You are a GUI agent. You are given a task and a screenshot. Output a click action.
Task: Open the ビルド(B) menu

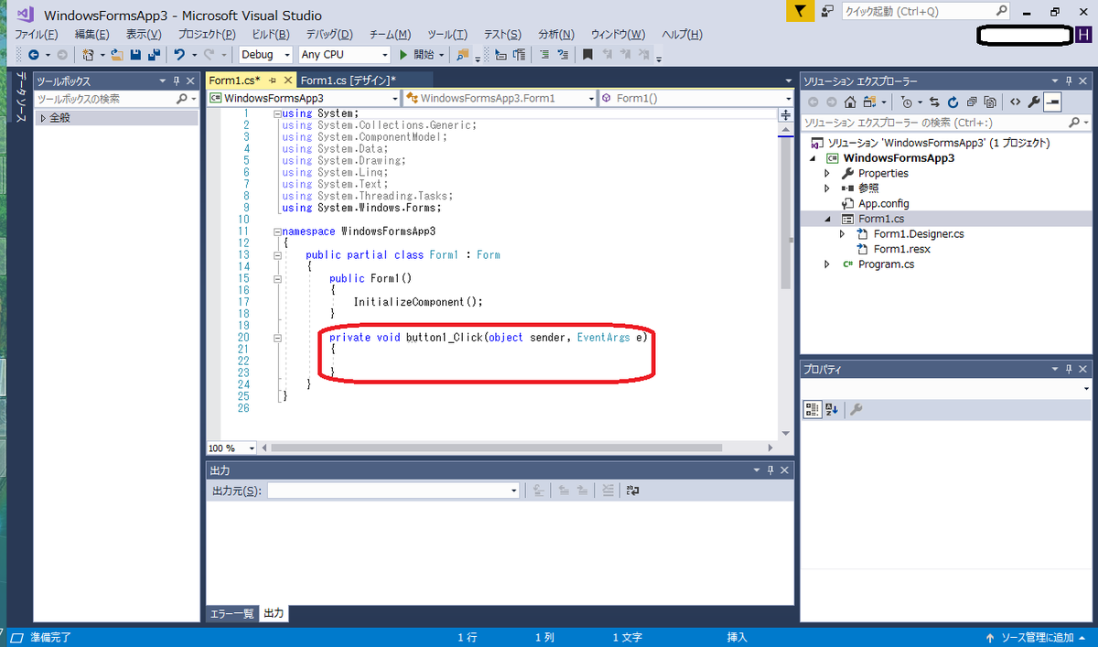coord(270,34)
